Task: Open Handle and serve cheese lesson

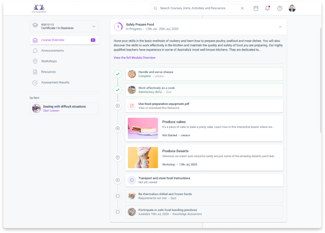Action: 204,74
